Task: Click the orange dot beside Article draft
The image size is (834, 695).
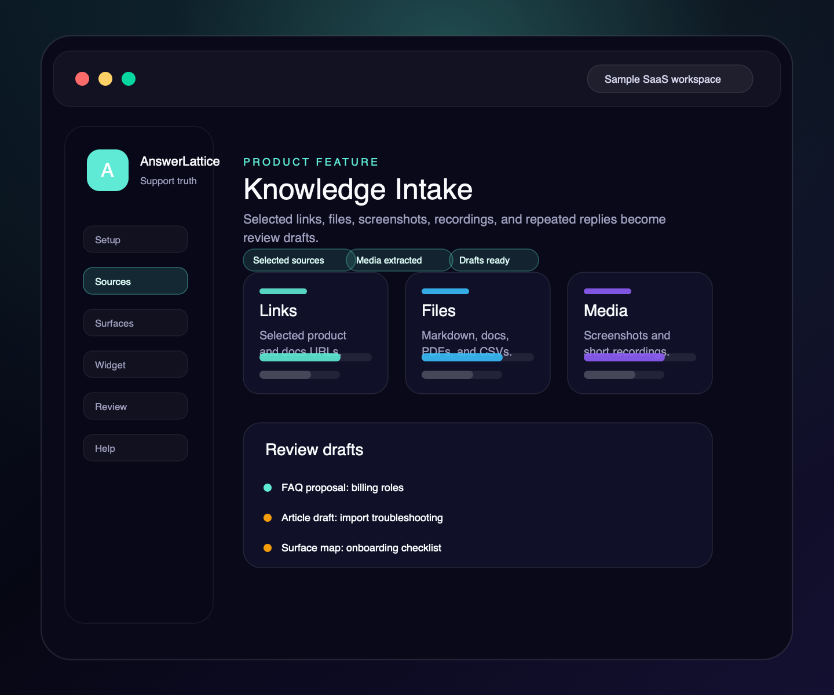Action: 268,518
